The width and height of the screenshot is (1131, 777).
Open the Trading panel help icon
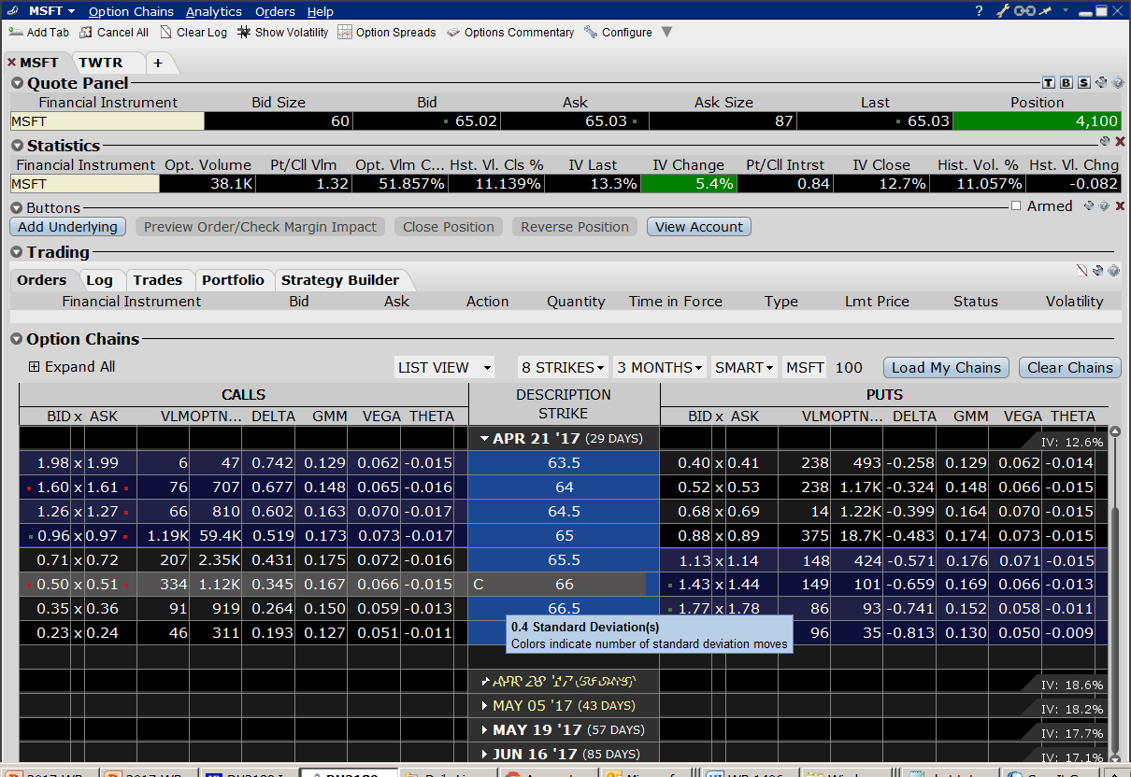click(x=1113, y=271)
